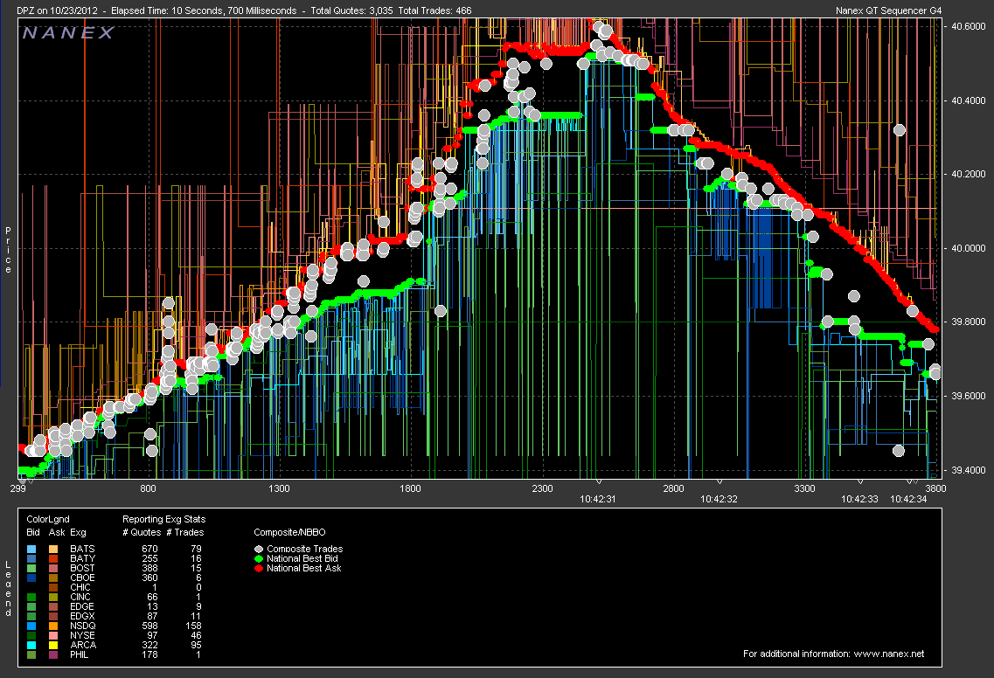This screenshot has height=678, width=994.
Task: Click the BATS exchange name in legend
Action: pos(82,549)
